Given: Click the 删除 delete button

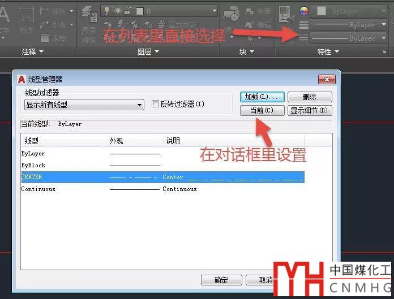Looking at the screenshot, I should pos(310,97).
